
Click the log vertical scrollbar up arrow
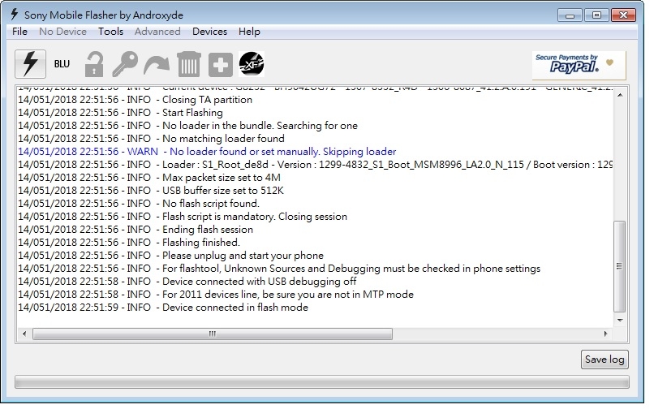(x=620, y=96)
